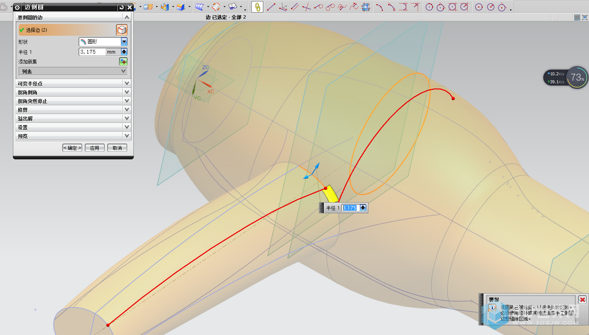Screen dimensions: 589x335
Task: Open the floating 半径 1 dropdown arrow
Action: point(363,208)
